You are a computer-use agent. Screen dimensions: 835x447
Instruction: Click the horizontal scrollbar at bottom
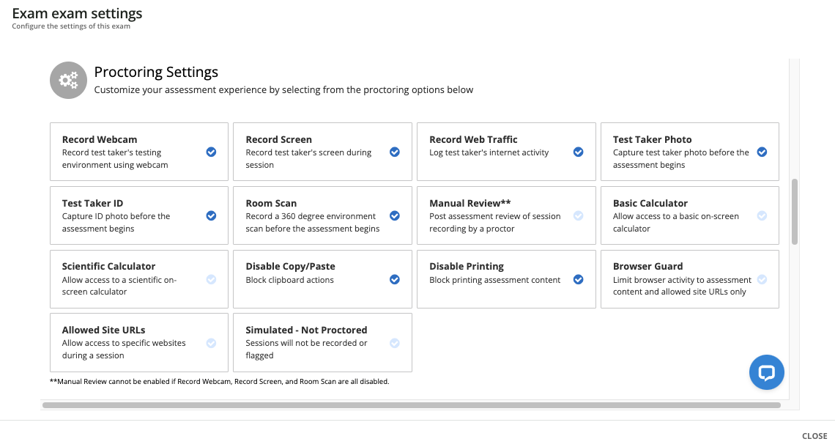pyautogui.click(x=412, y=405)
